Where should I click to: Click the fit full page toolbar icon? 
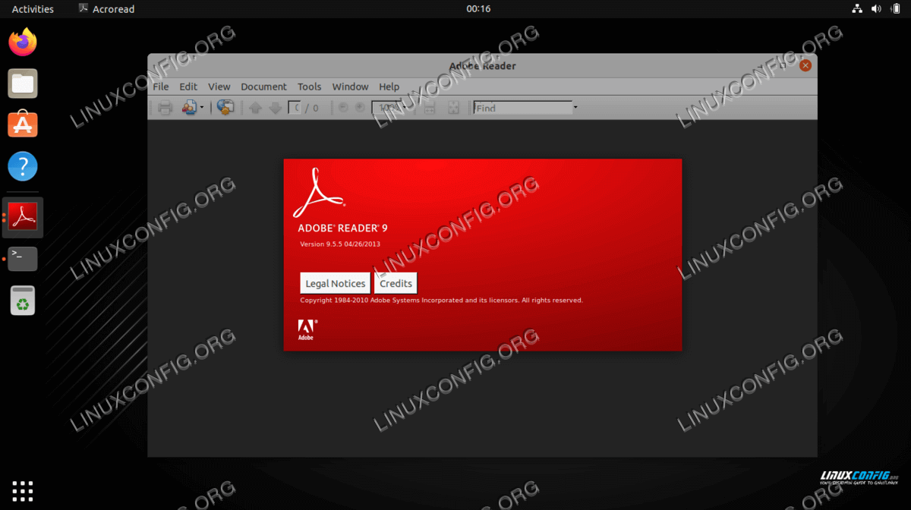pos(453,108)
